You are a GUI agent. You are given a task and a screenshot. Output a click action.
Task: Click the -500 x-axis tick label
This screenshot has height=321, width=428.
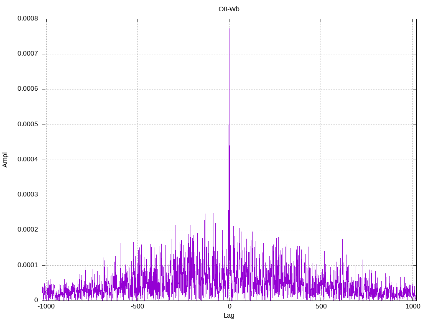pyautogui.click(x=138, y=306)
